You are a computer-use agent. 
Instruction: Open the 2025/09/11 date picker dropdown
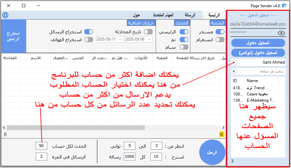pyautogui.click(x=121, y=40)
